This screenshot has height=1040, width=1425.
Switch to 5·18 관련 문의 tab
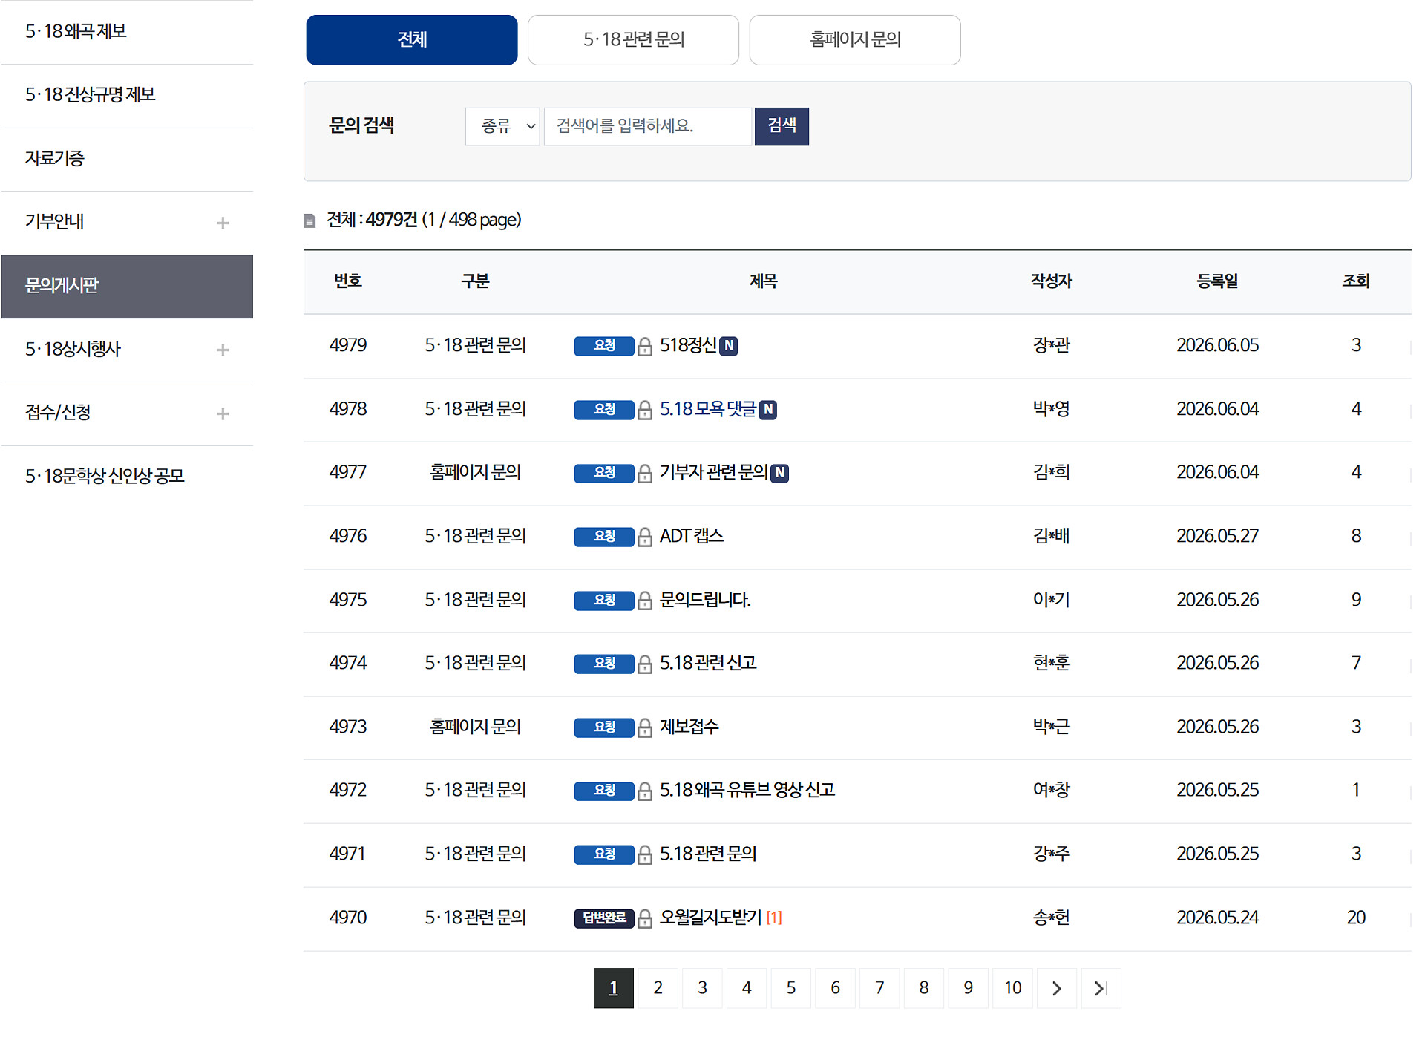[x=634, y=40]
